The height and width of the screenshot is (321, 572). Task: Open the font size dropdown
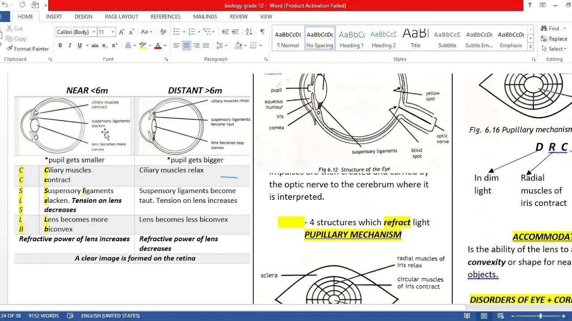pyautogui.click(x=113, y=32)
